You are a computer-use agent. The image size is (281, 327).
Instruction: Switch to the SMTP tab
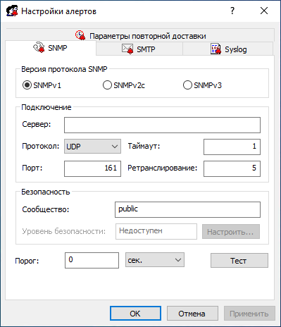(x=139, y=49)
